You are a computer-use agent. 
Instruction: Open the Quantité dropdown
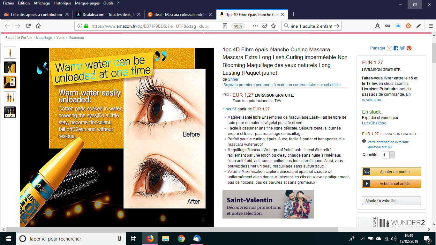[388, 155]
